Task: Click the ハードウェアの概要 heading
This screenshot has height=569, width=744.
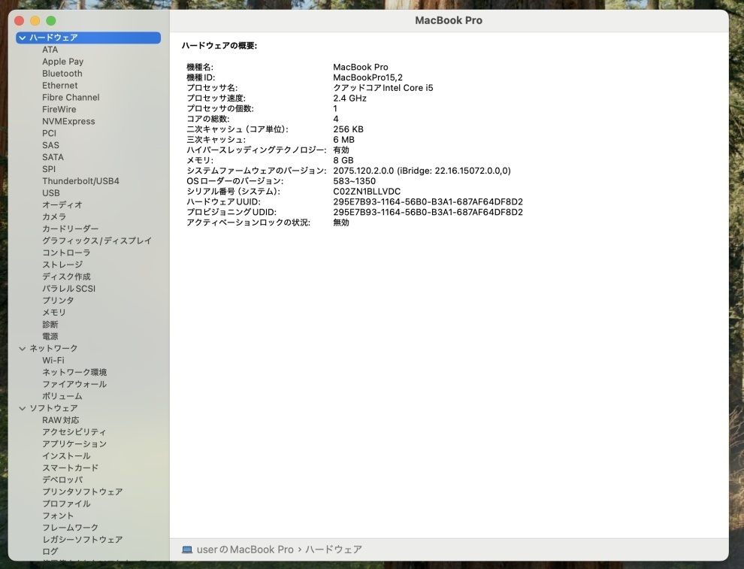Action: point(219,46)
